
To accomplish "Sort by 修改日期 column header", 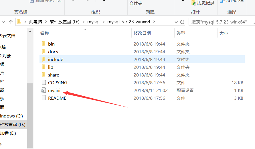I will 142,33.
